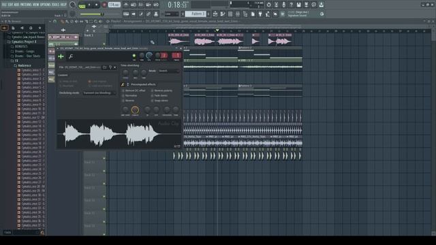Open the Piano roll view icon
The width and height of the screenshot is (436, 245).
click(223, 14)
